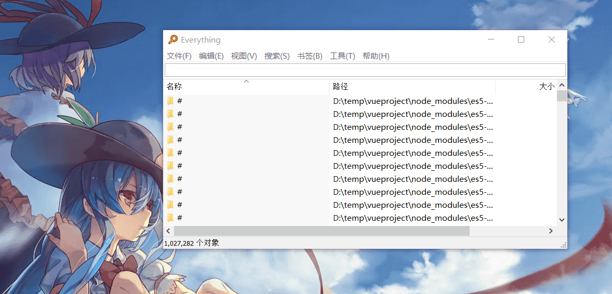Sort results by the 大小 column header
Image resolution: width=612 pixels, height=294 pixels.
526,87
